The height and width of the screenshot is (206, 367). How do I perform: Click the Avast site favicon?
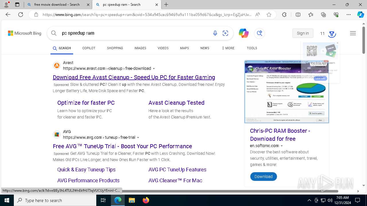[x=57, y=66]
